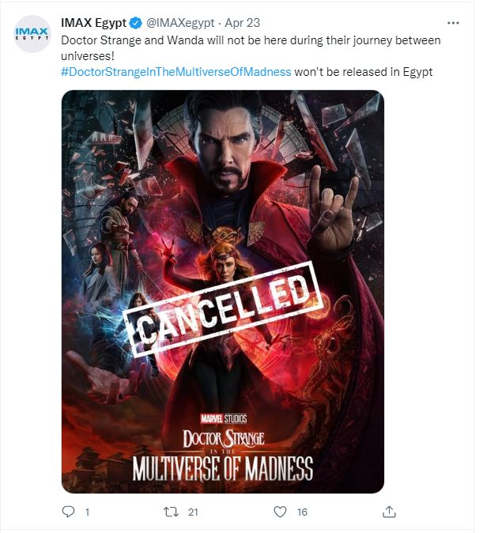Click the "won't be released in Egypt" text
The height and width of the screenshot is (533, 479).
[363, 72]
